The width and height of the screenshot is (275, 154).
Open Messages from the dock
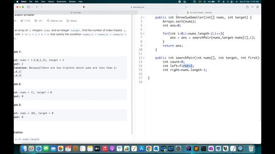(46, 148)
